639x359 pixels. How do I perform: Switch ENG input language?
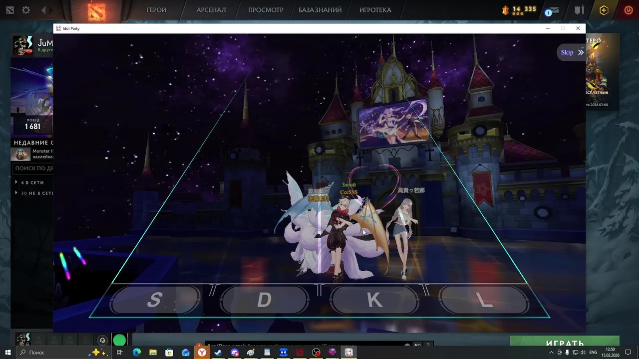point(593,353)
